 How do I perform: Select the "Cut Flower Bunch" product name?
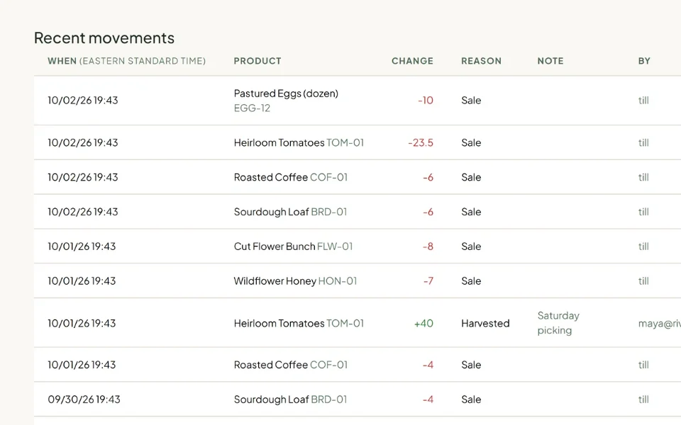pos(275,246)
